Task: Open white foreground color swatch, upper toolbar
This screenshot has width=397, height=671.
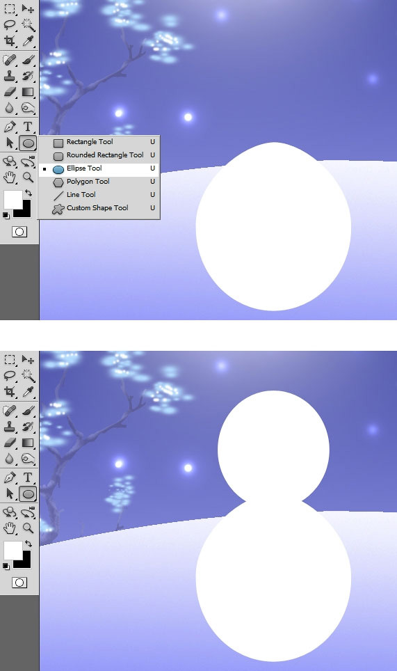Action: [x=13, y=199]
